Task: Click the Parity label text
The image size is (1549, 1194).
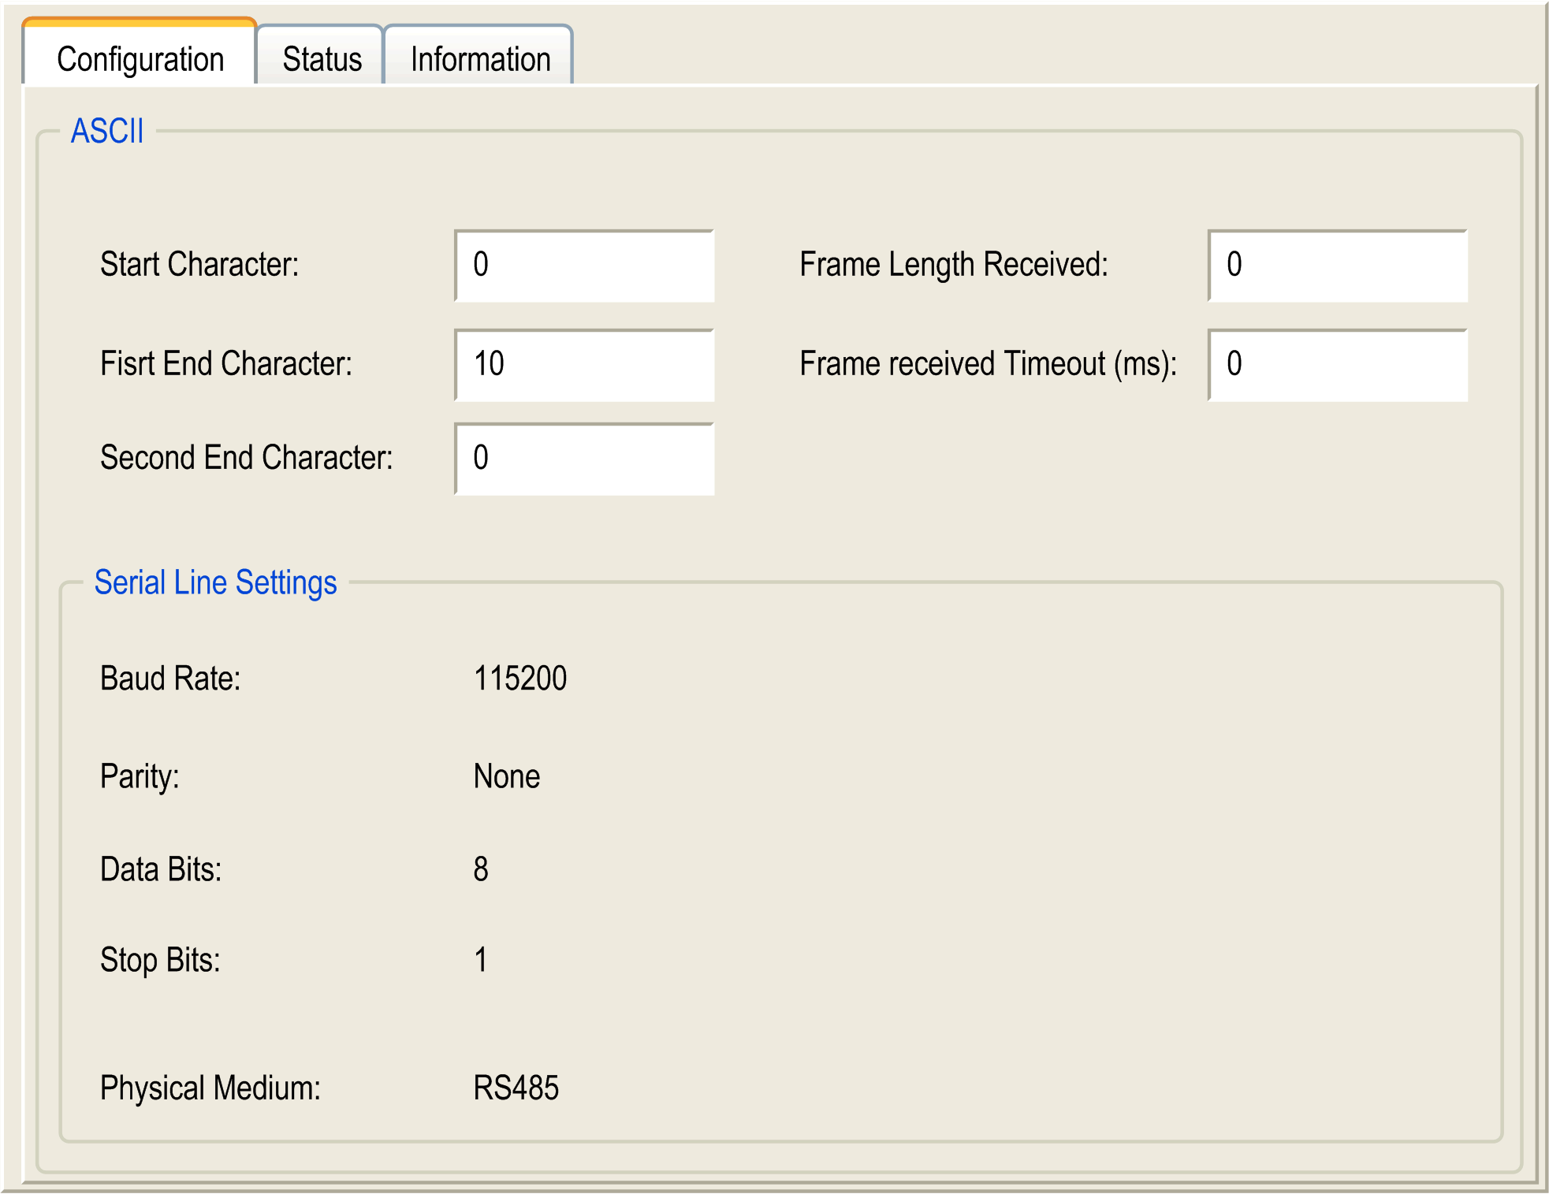Action: click(140, 776)
